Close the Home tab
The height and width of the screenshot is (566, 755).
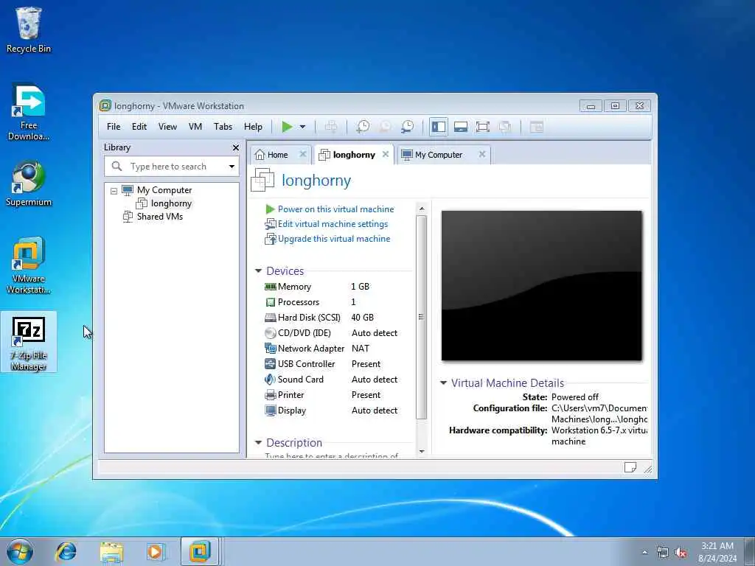pos(303,154)
